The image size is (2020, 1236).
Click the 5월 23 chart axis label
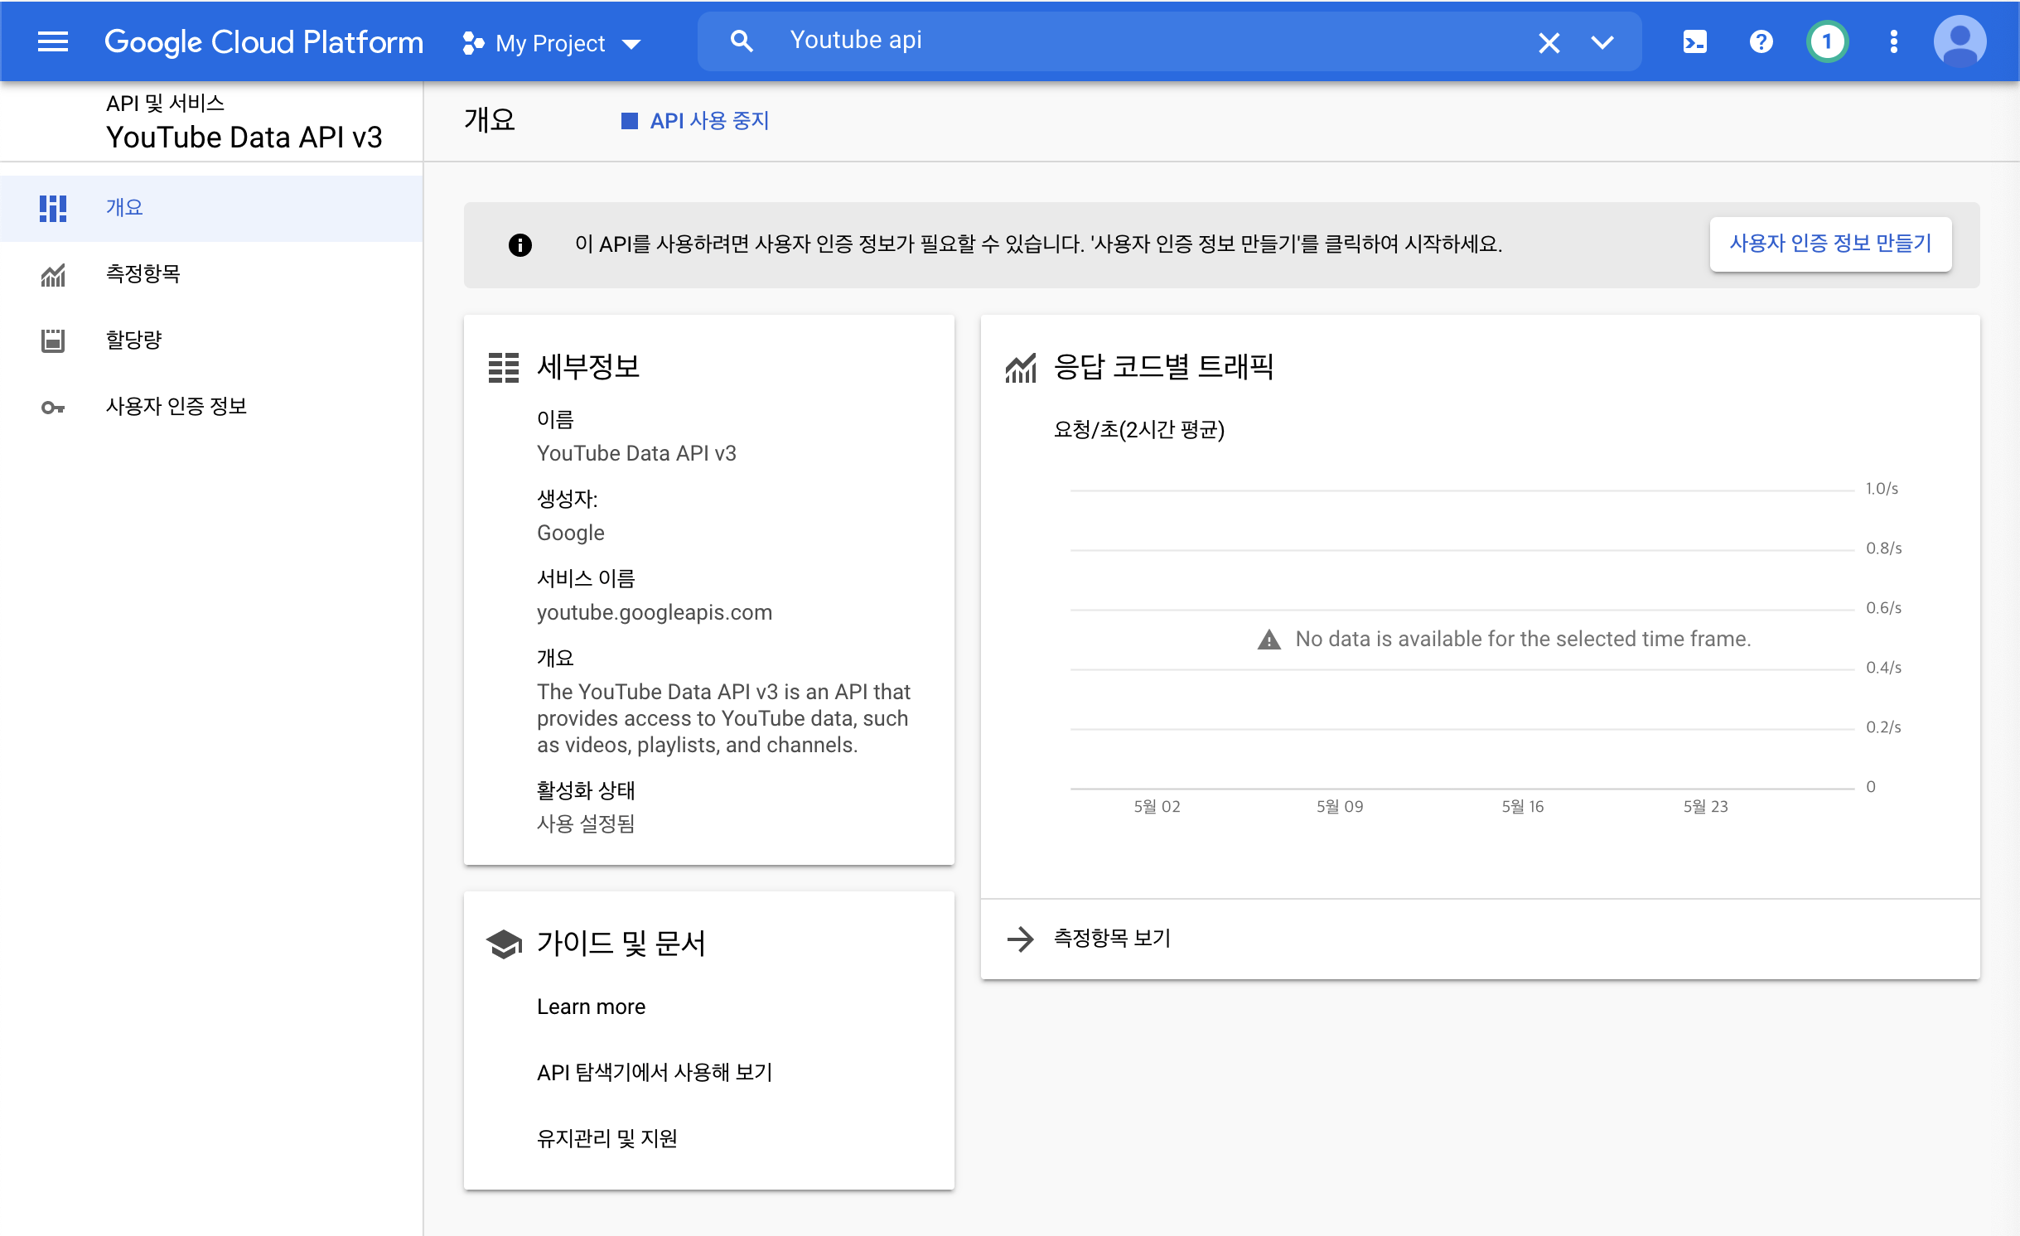(1705, 806)
